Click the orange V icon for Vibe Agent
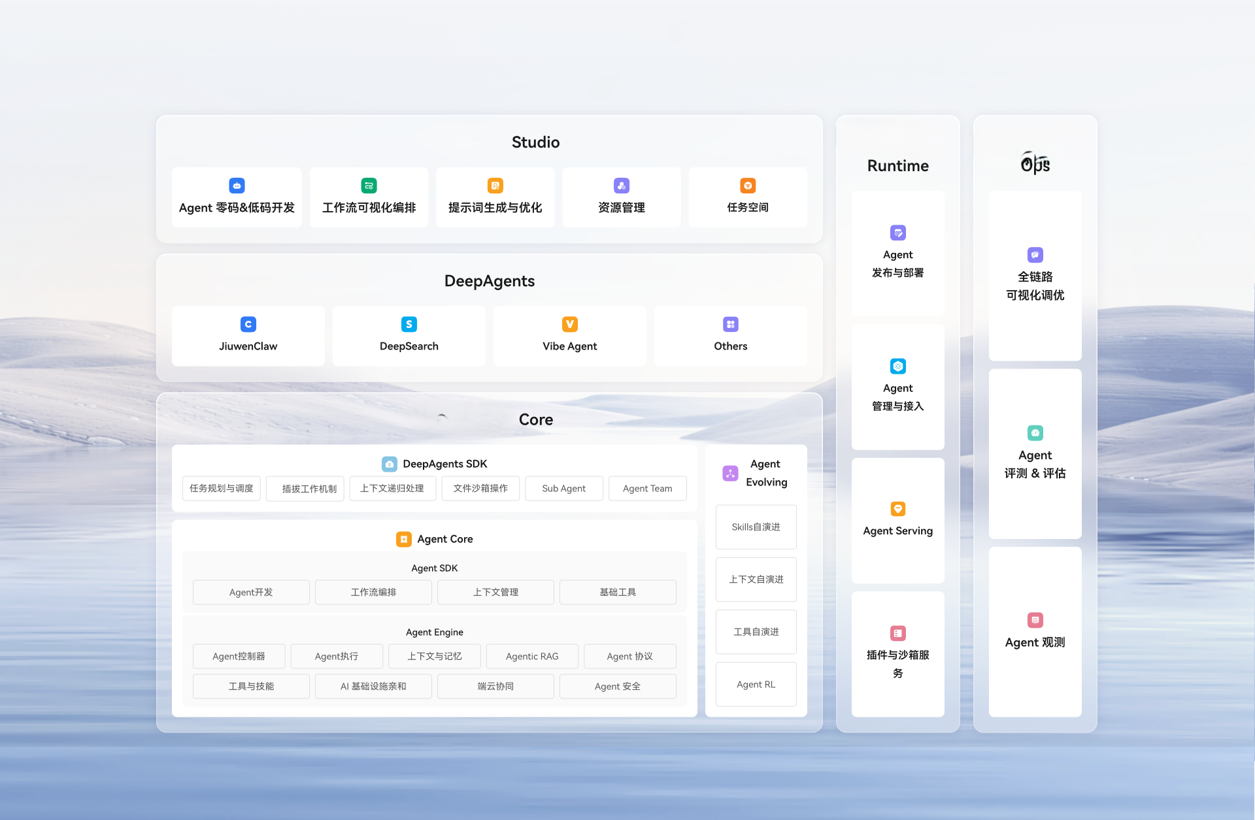The width and height of the screenshot is (1255, 820). pyautogui.click(x=570, y=324)
